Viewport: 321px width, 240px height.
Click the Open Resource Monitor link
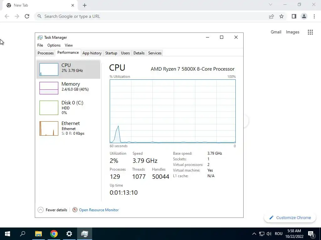[99, 210]
